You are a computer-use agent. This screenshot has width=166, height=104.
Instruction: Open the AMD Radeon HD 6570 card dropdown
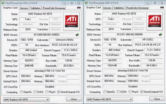(26, 100)
